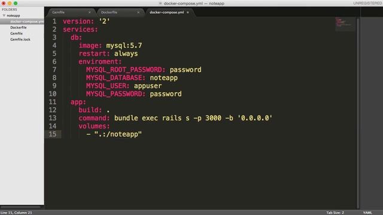Open Gemfile from the sidebar
The image size is (383, 215).
coord(16,33)
